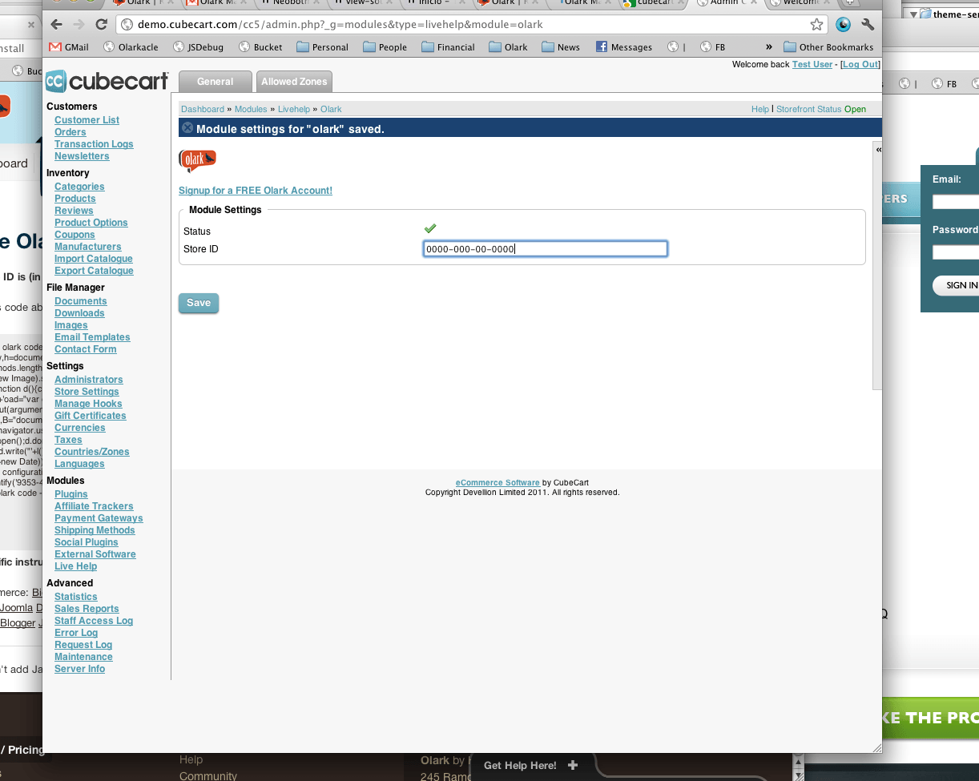Viewport: 979px width, 781px height.
Task: Open Payment Gateways in the sidebar
Action: coord(99,518)
